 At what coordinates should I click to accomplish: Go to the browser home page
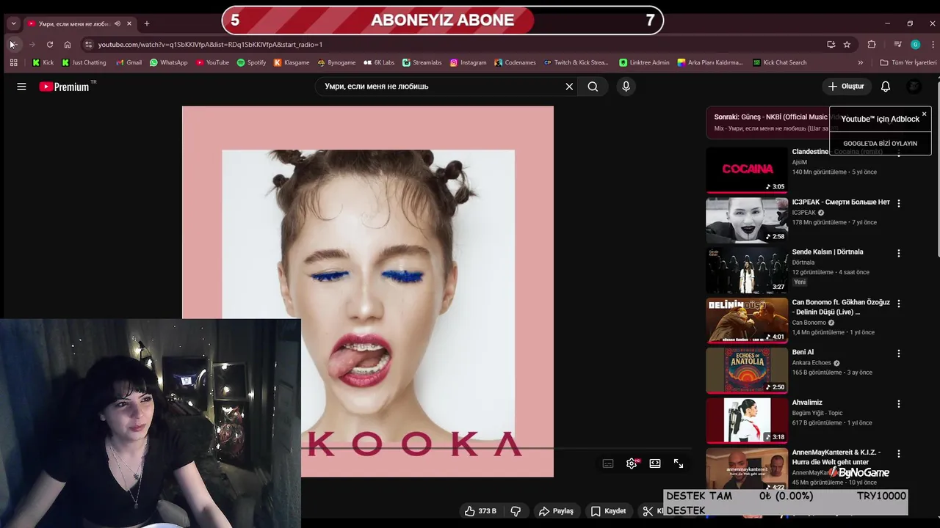[x=68, y=45]
